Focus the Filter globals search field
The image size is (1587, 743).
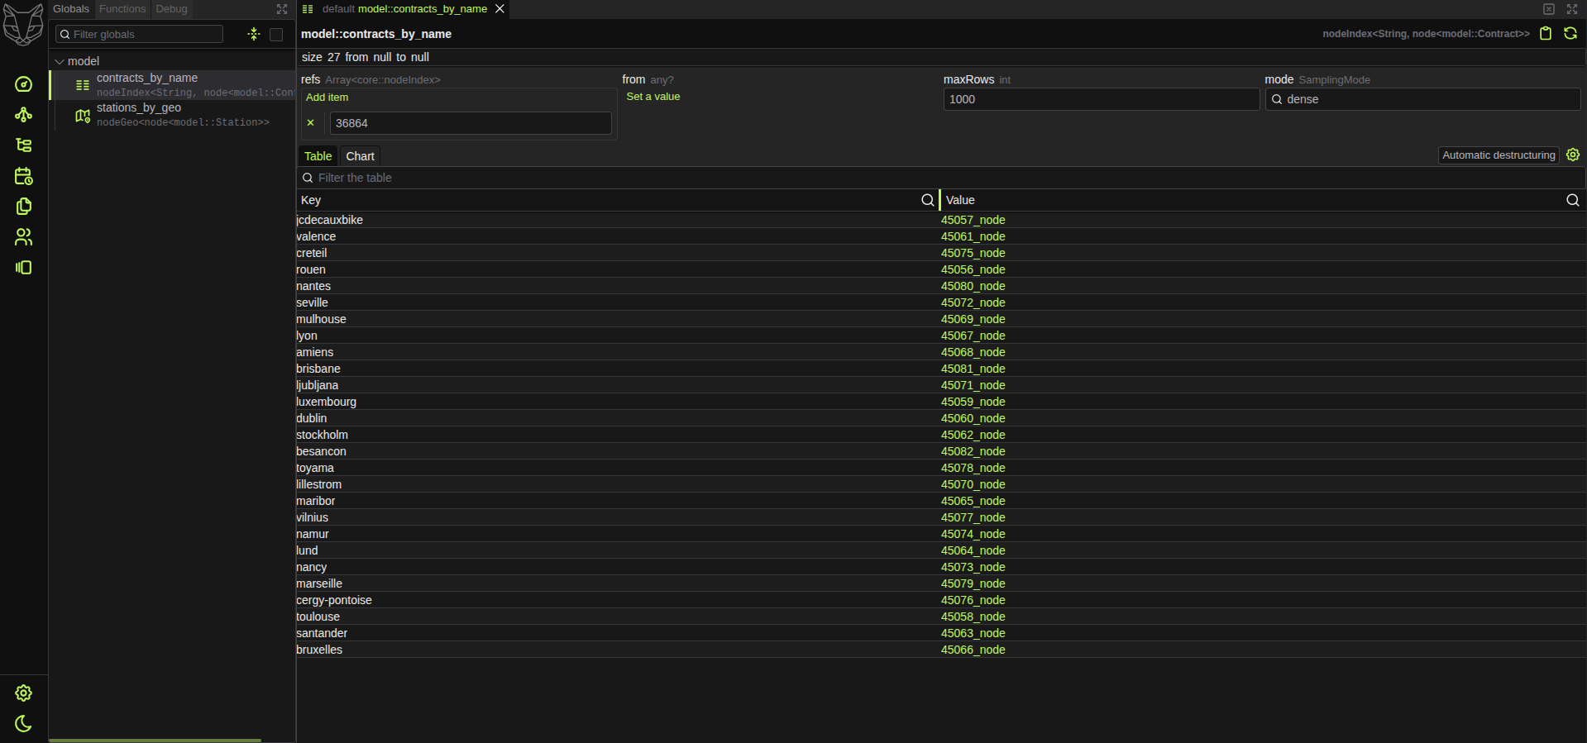pyautogui.click(x=139, y=34)
